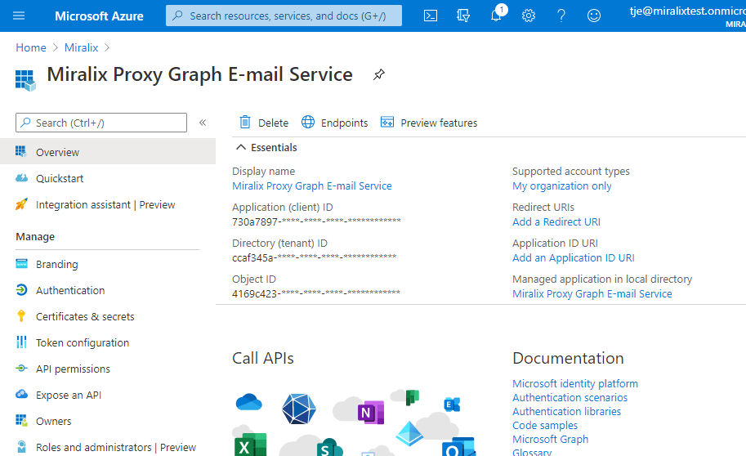Click the Expose an API cloud icon
This screenshot has height=456, width=746.
(x=21, y=395)
